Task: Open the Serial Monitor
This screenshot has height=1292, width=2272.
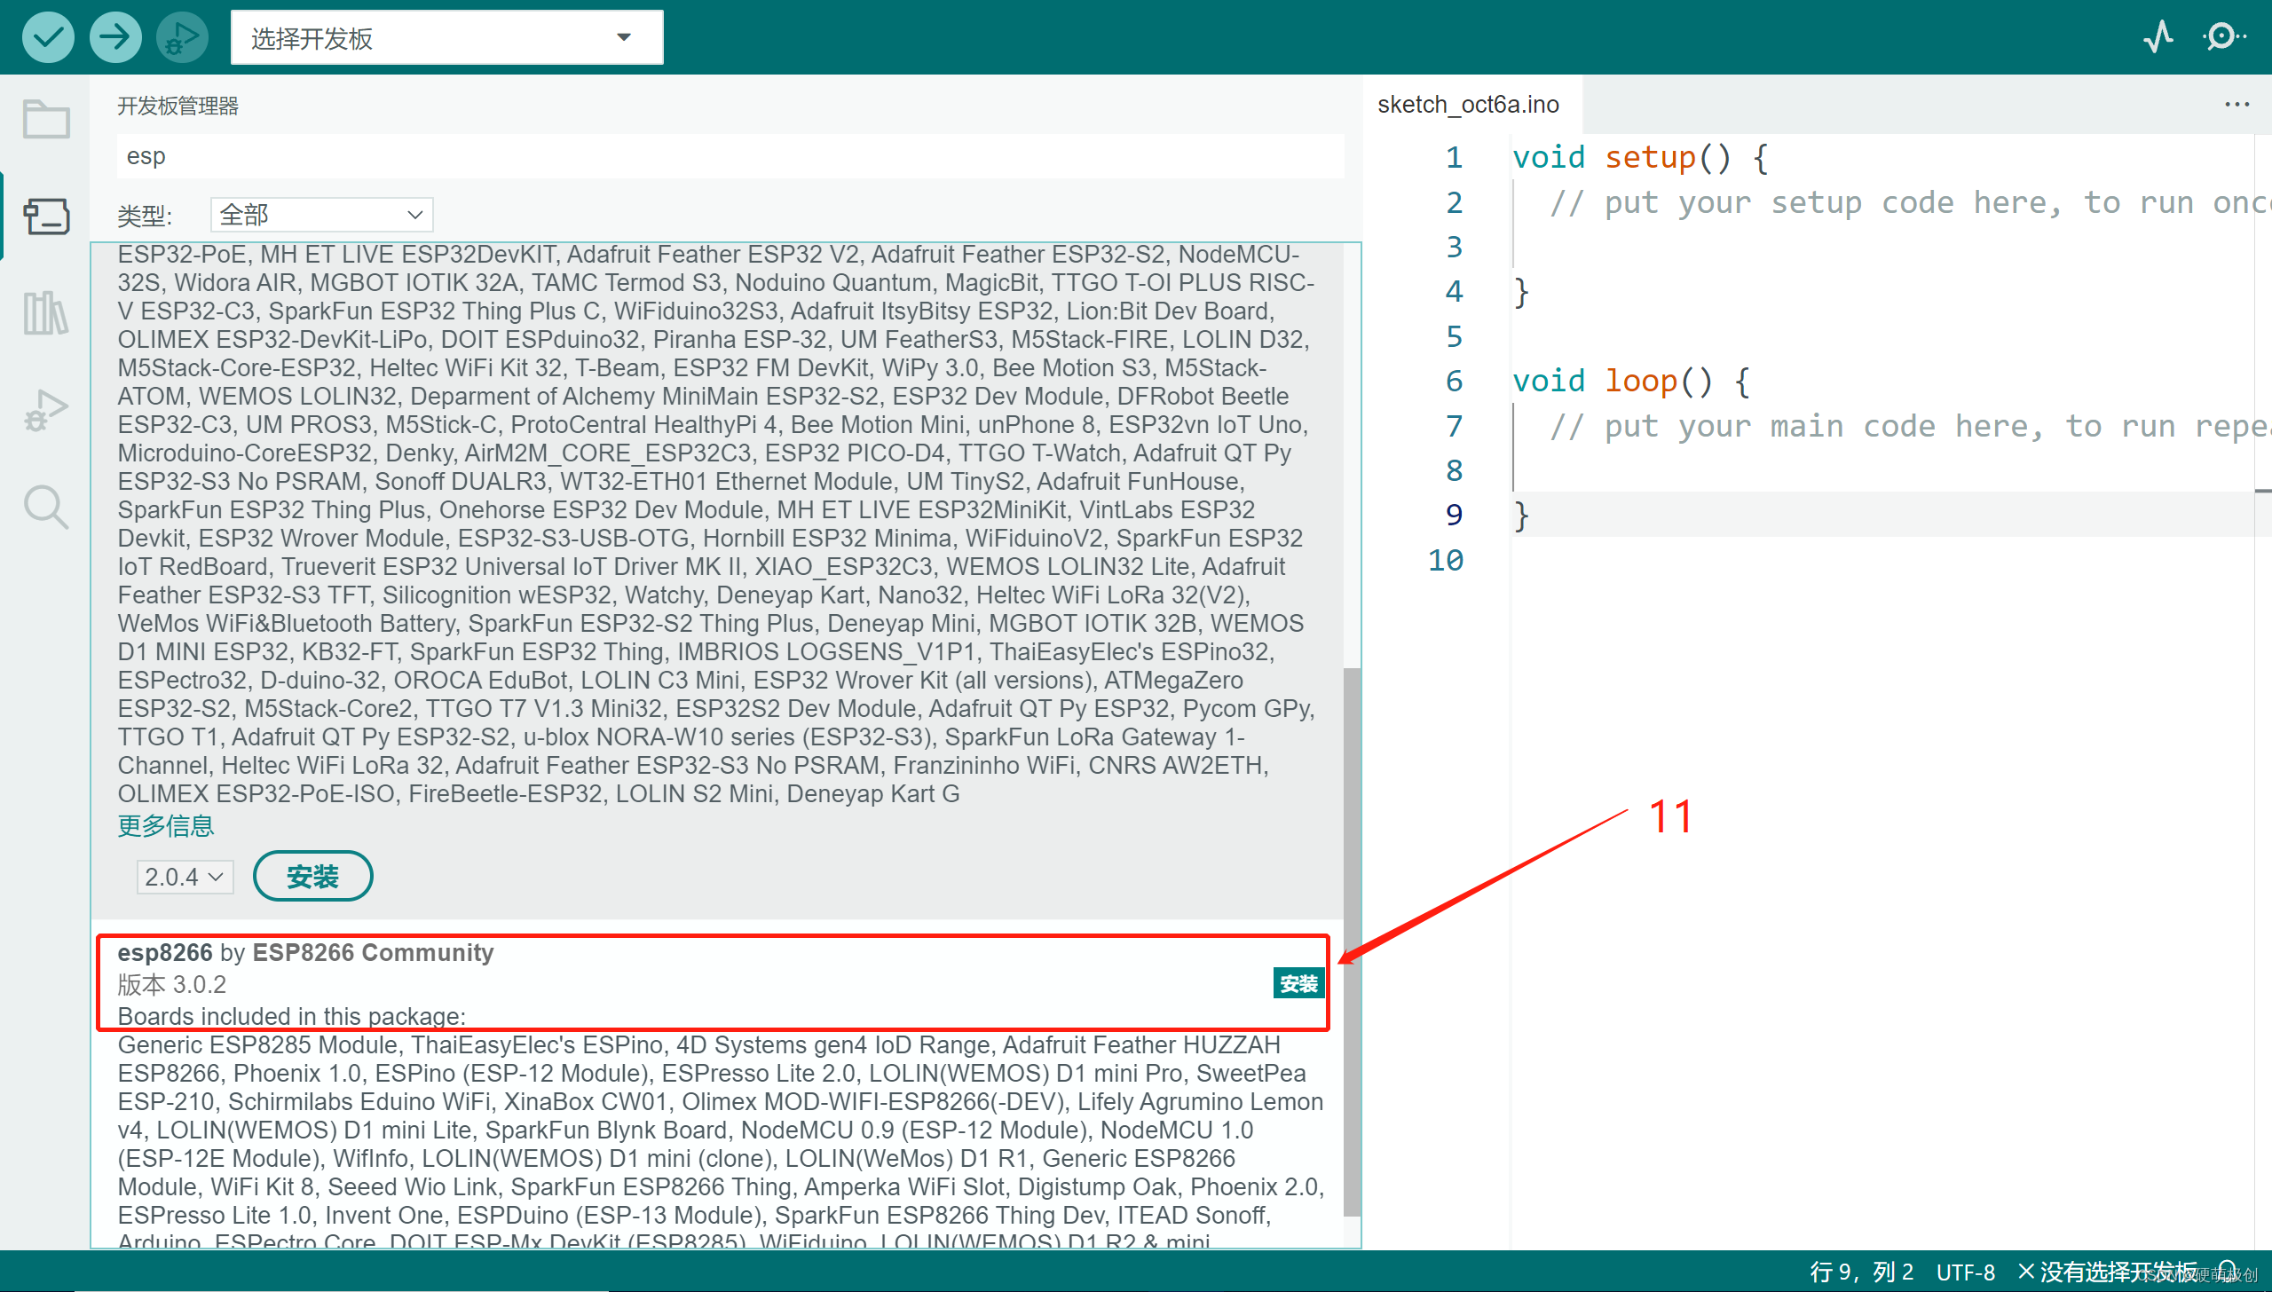Action: pos(2223,37)
